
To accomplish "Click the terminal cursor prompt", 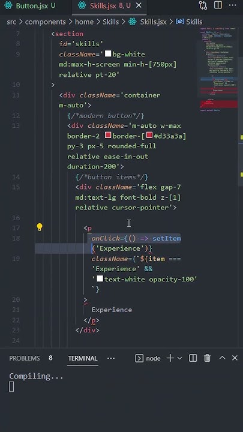I will point(11,386).
